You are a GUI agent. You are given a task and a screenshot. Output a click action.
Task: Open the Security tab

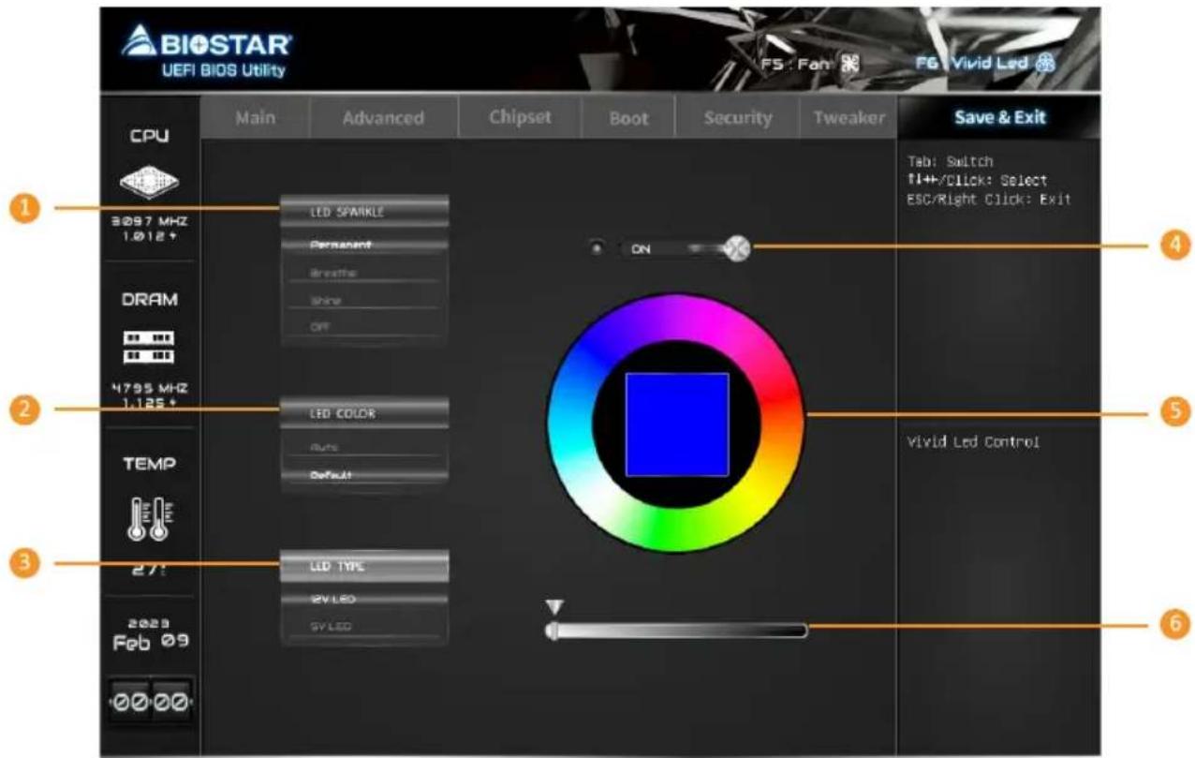click(737, 118)
